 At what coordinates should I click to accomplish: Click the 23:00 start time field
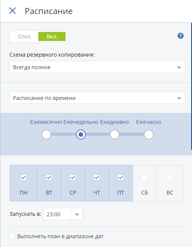pyautogui.click(x=57, y=214)
